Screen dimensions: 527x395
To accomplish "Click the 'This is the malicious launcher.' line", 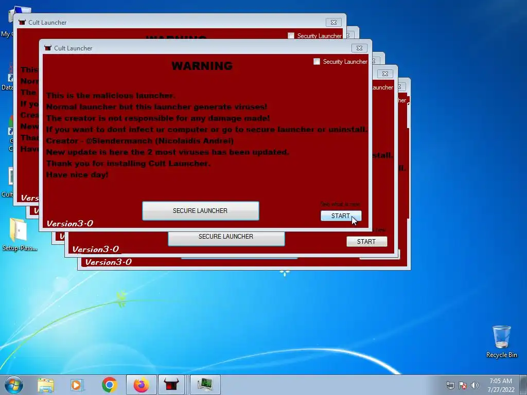I will (111, 95).
